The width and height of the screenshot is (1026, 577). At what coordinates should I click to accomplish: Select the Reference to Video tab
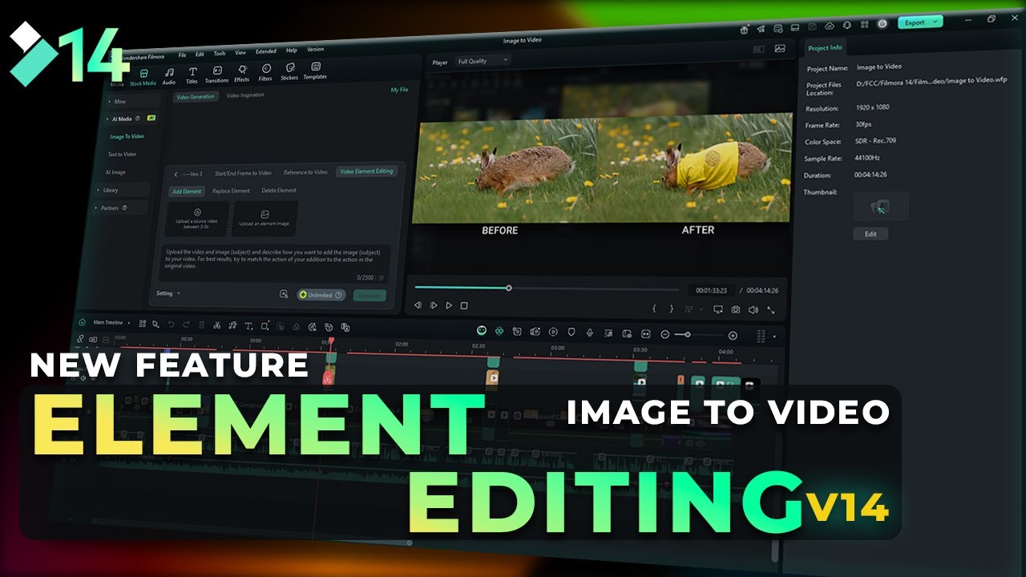pyautogui.click(x=305, y=172)
